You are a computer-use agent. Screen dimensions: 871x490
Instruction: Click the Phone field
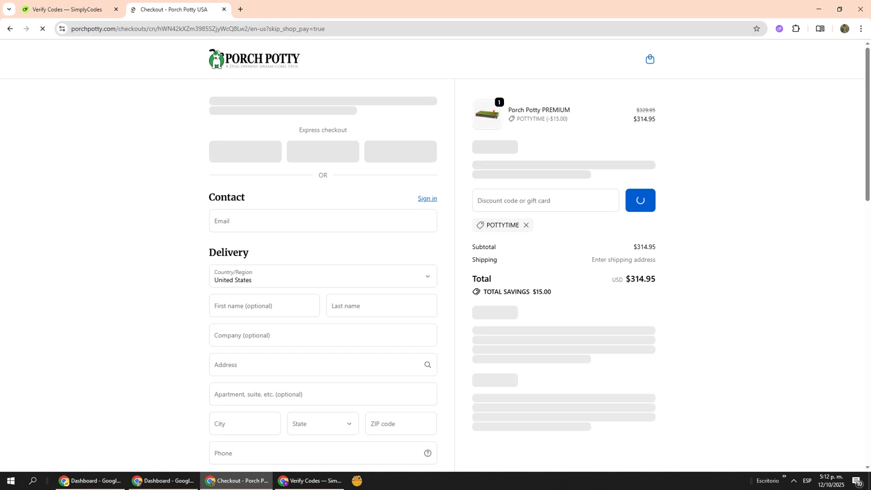point(323,453)
